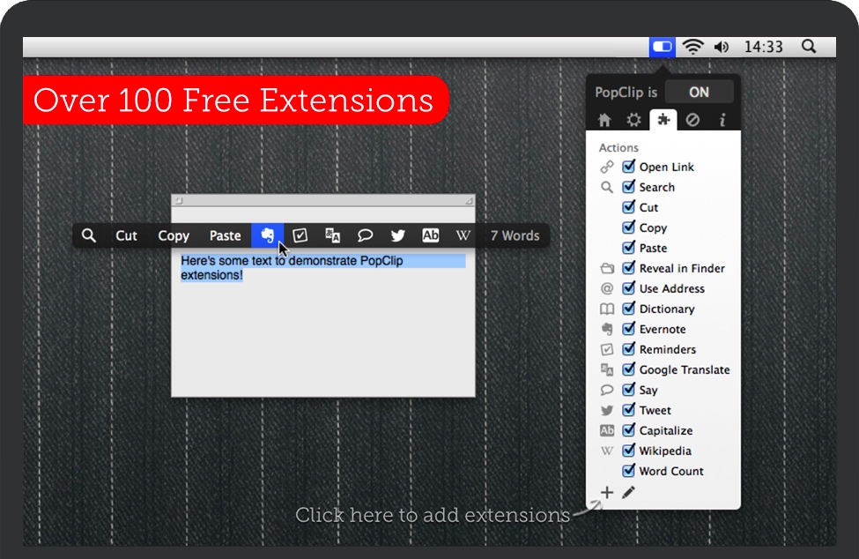Edit extensions with the pencil icon

(x=628, y=493)
